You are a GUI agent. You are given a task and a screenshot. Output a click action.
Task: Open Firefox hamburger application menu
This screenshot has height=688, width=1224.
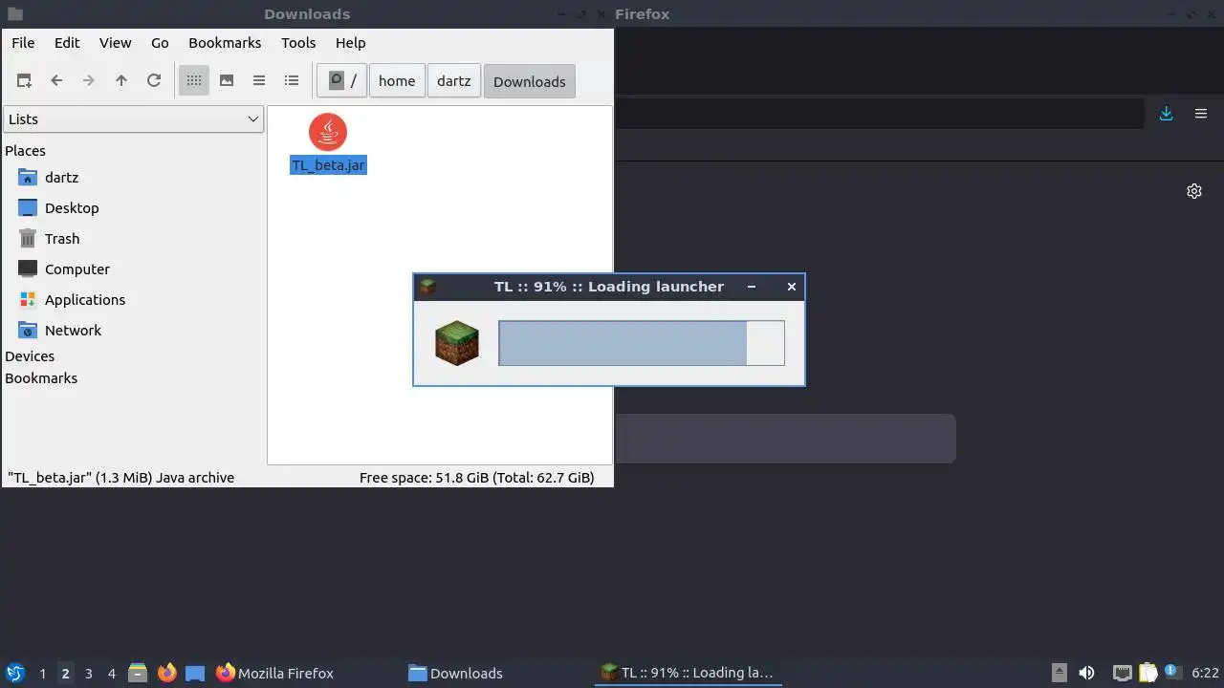pyautogui.click(x=1201, y=114)
